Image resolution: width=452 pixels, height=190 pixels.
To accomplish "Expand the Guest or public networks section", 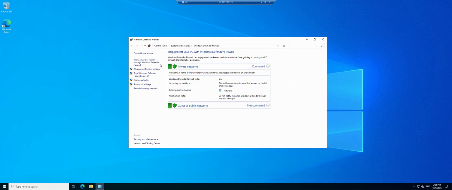I will (268, 105).
